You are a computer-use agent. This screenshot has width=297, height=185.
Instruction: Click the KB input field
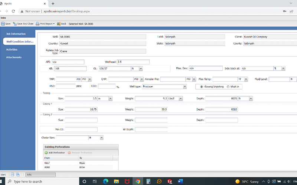70,68
